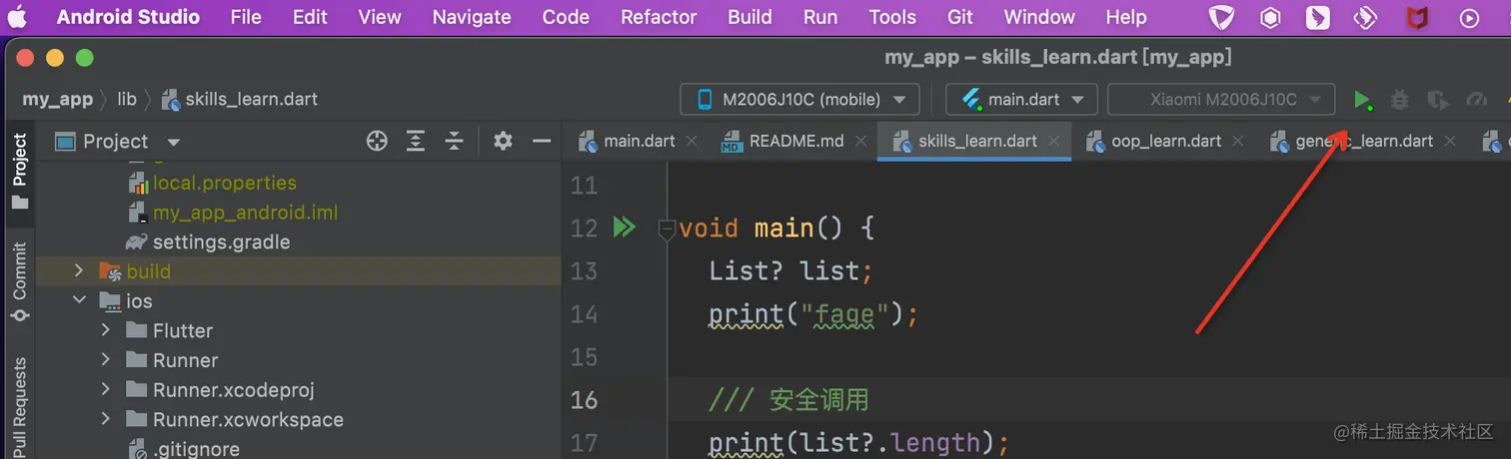Click skills_learn.dart in the breadcrumb

240,99
